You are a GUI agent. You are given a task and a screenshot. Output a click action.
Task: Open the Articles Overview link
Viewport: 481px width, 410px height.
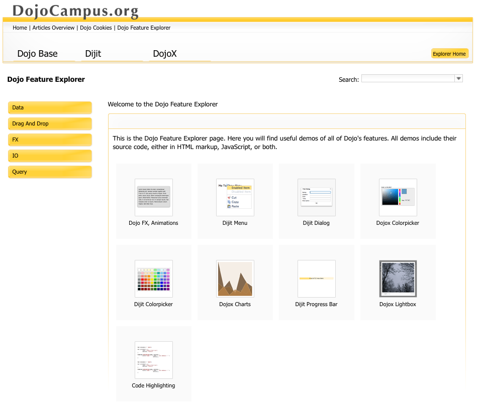[x=53, y=28]
